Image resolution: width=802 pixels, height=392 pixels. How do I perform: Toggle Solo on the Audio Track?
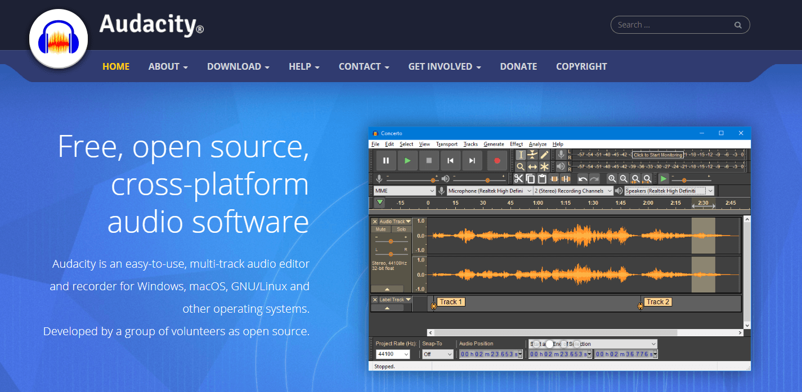401,229
